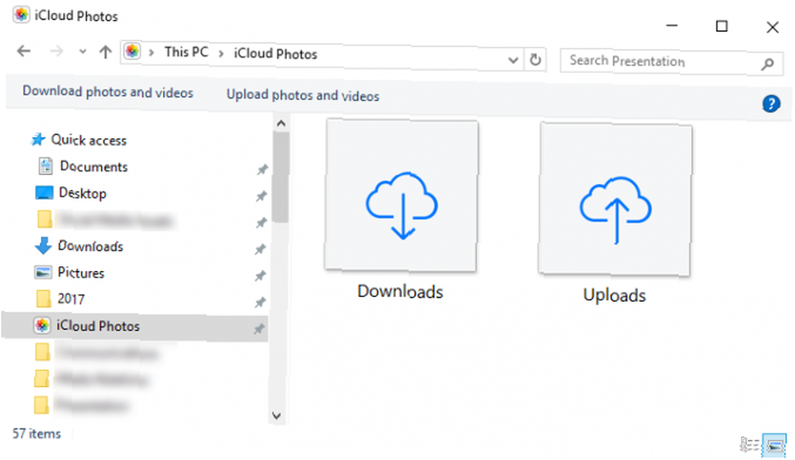This screenshot has width=795, height=460.
Task: Open Documents in Quick access
Action: (94, 167)
